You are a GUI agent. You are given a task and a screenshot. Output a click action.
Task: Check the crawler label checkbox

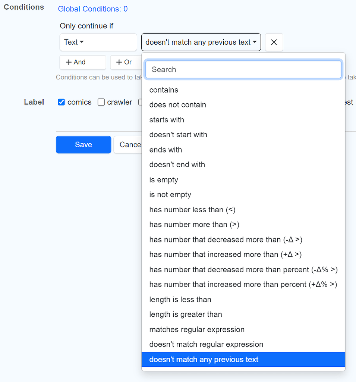click(101, 102)
